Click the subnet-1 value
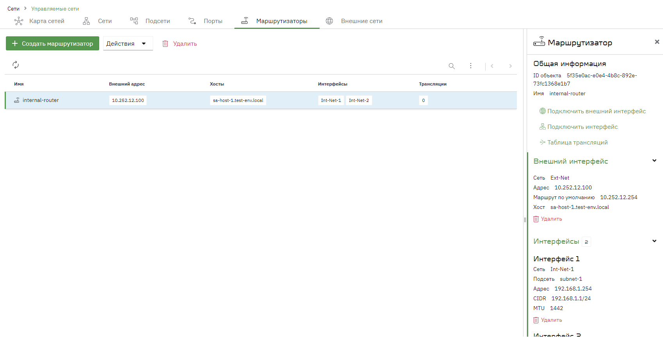 coord(571,279)
